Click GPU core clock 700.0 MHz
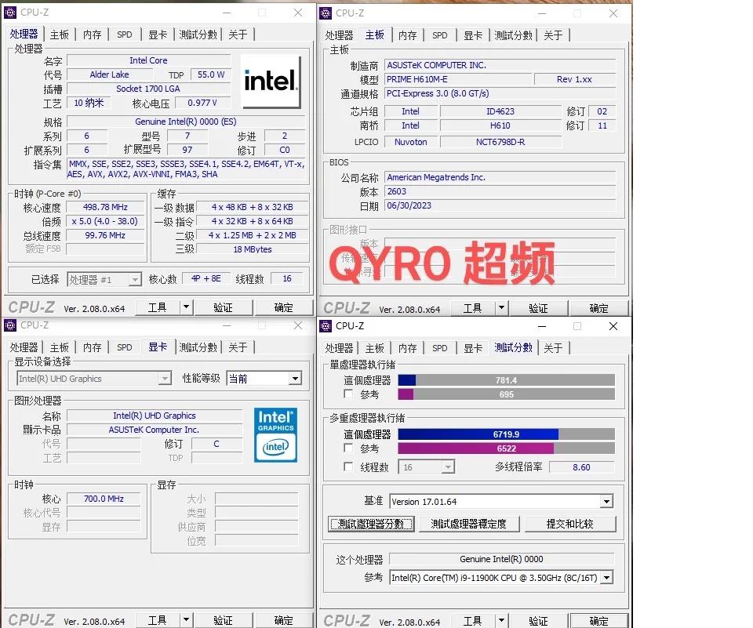This screenshot has width=753, height=628. click(104, 499)
